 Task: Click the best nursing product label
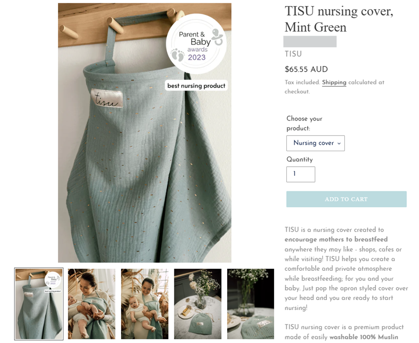point(196,86)
